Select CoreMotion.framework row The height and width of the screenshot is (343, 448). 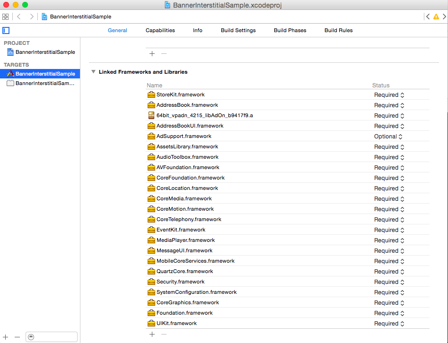[x=288, y=209]
